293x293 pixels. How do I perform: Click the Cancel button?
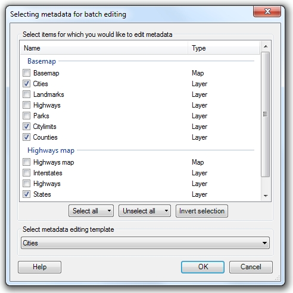pos(251,267)
